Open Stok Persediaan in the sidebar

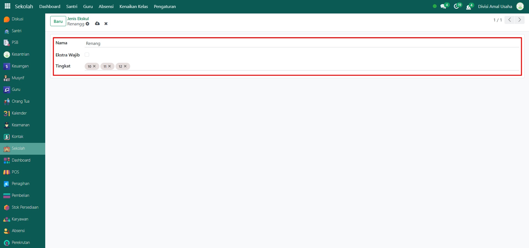click(x=25, y=207)
